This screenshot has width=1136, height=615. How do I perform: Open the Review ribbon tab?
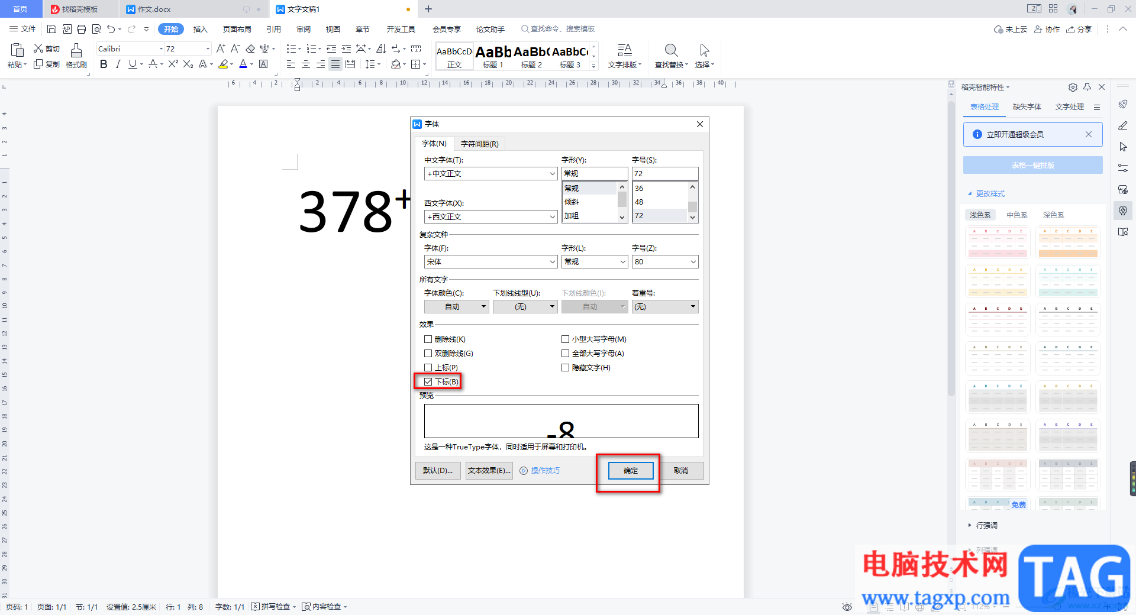coord(304,29)
